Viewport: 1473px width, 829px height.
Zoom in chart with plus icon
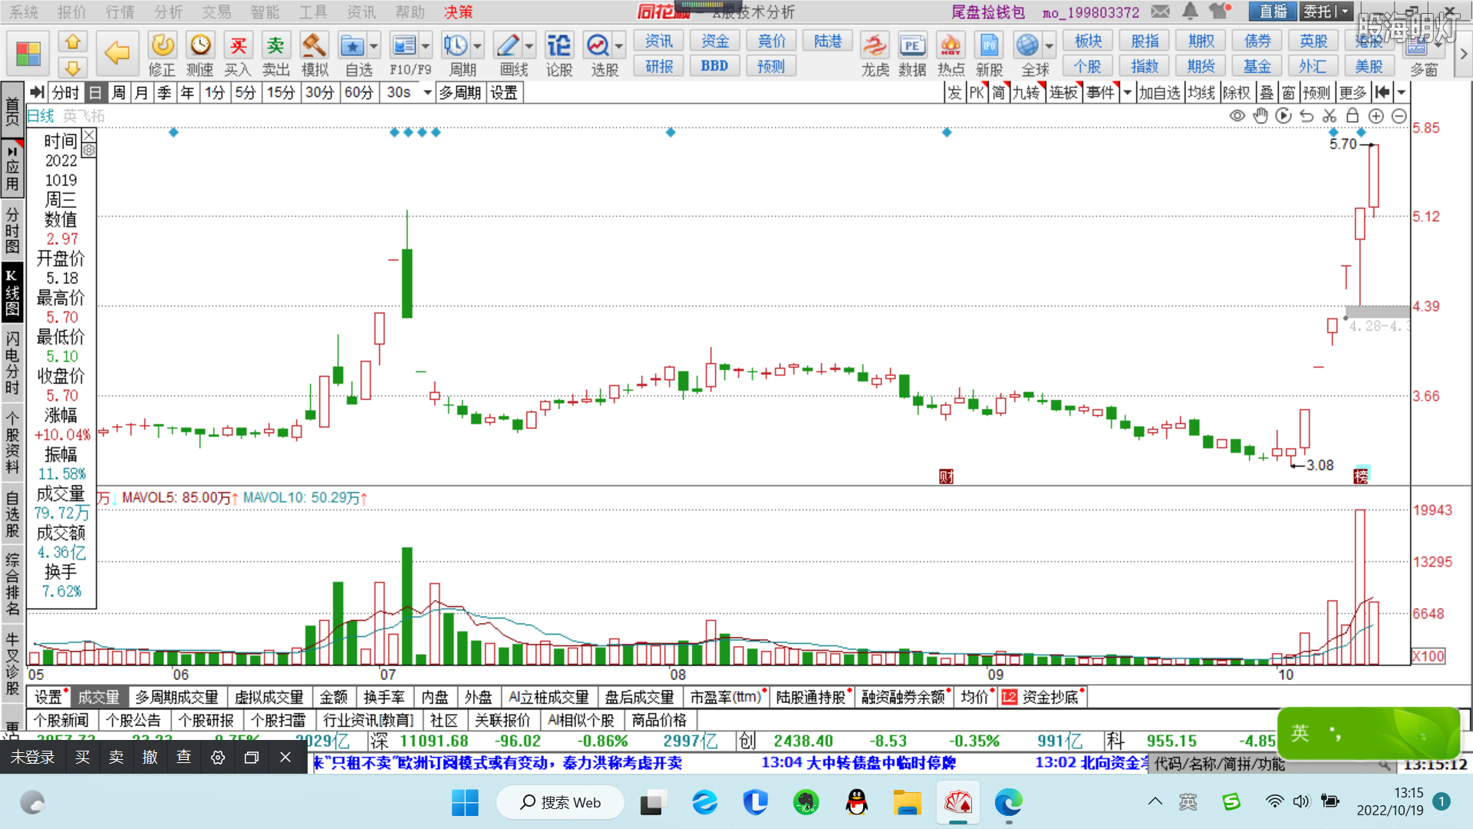pos(1376,116)
